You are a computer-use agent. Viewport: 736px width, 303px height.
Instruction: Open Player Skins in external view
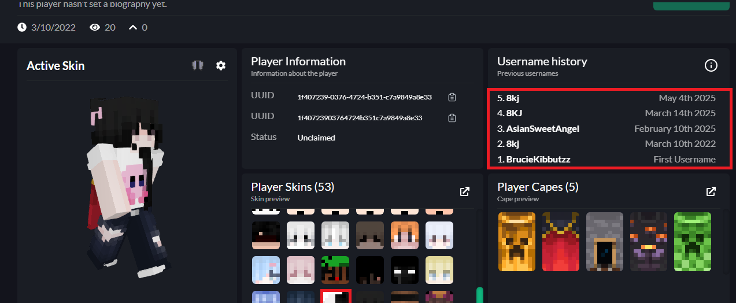(x=465, y=191)
